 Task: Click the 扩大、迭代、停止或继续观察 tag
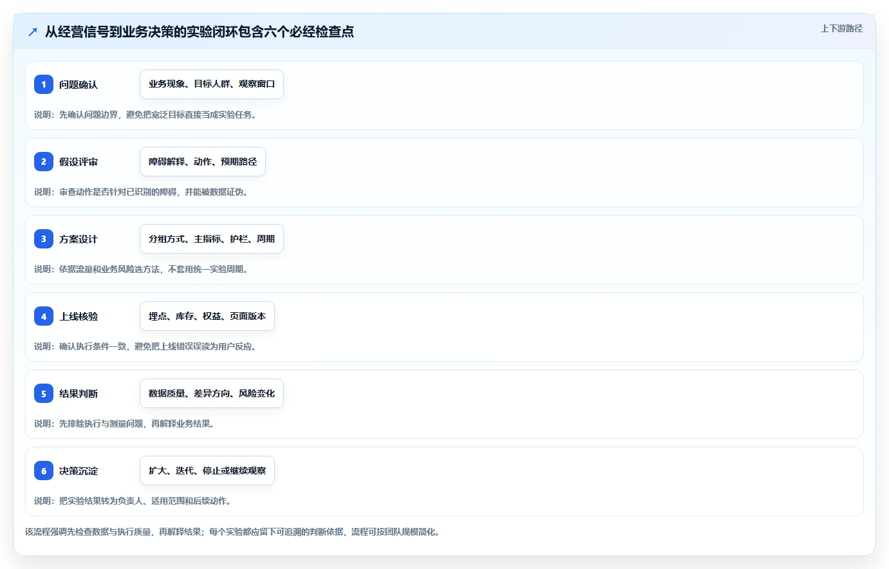point(207,471)
